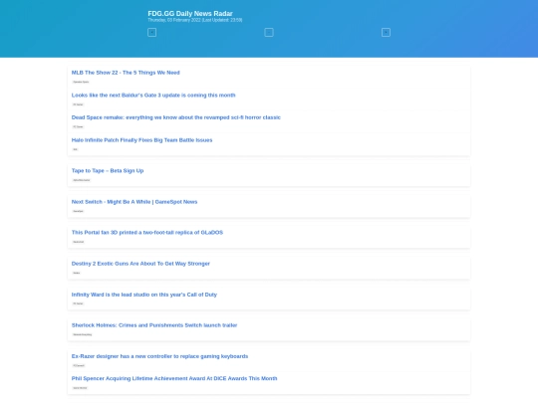Click source tag under Phil Spencer headline
Viewport: 538px width, 403px height.
tap(80, 388)
